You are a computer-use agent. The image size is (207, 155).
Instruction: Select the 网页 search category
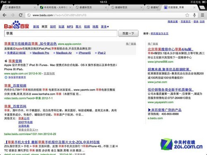tap(44, 26)
